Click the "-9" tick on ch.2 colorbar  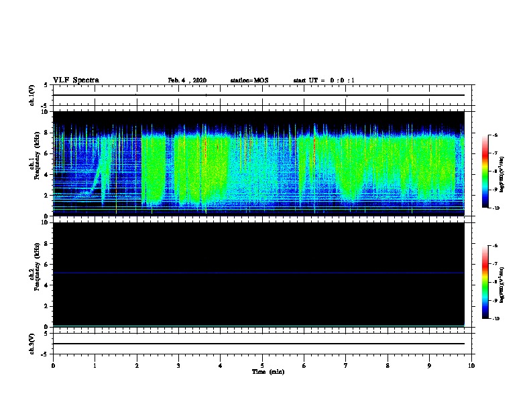click(x=495, y=300)
